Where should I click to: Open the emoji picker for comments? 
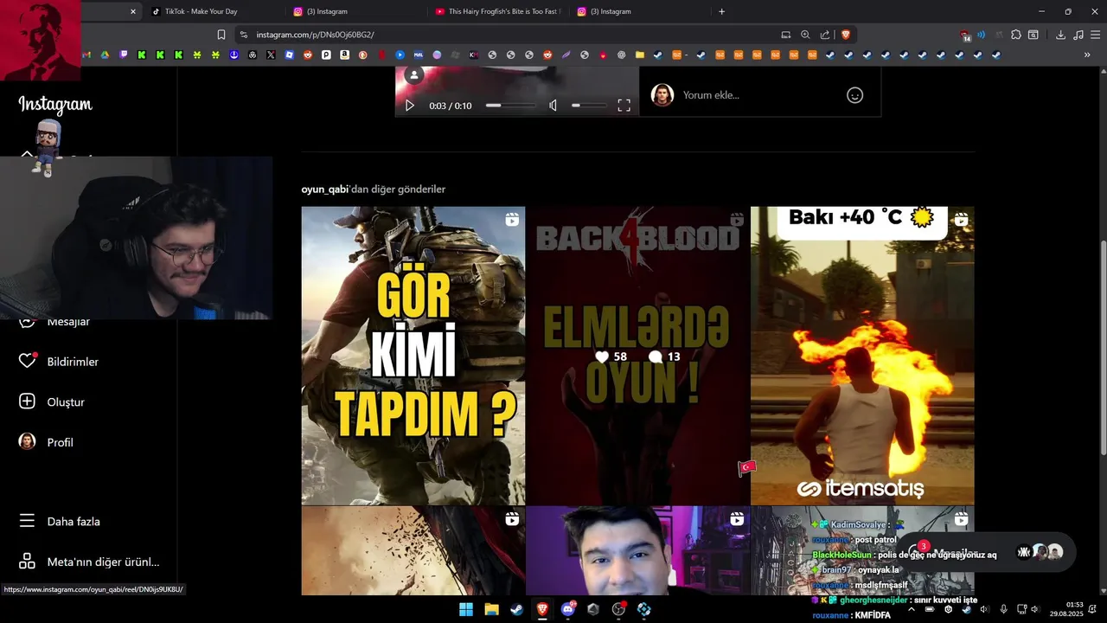[854, 95]
